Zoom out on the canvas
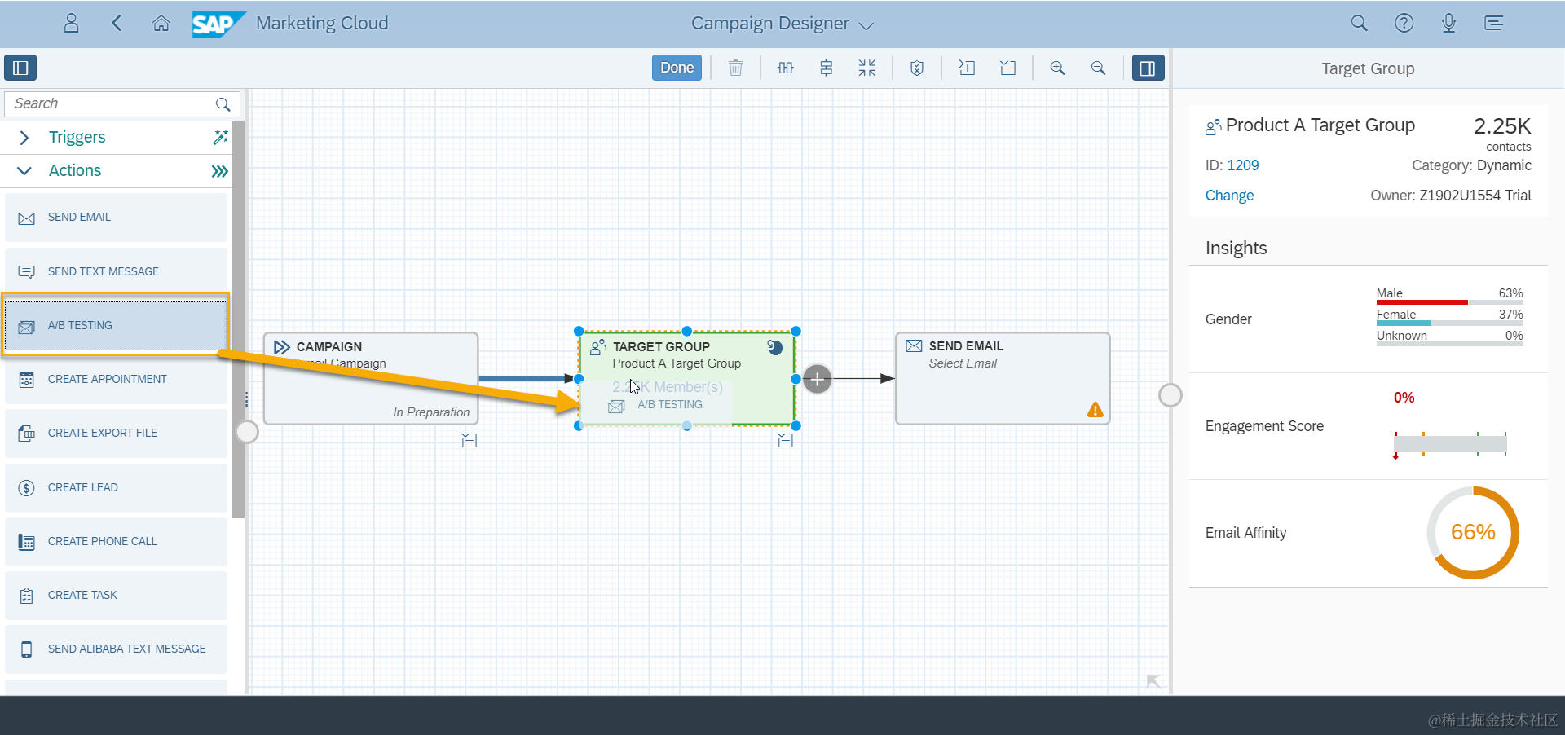The image size is (1565, 735). pyautogui.click(x=1098, y=68)
